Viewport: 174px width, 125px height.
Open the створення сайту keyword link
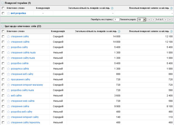point(20,36)
